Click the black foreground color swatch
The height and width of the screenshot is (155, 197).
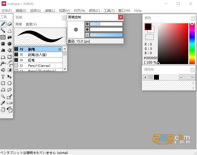(x=148, y=27)
